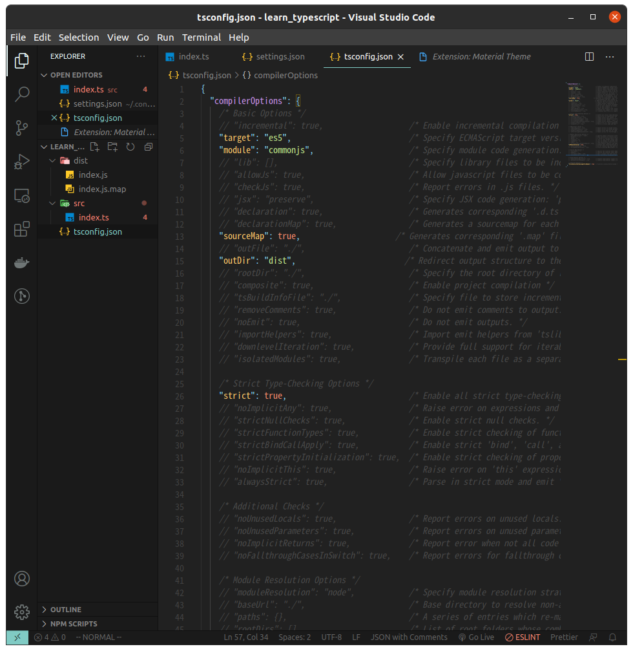Viewport: 633px width, 651px height.
Task: Open the Help menu
Action: pyautogui.click(x=238, y=37)
